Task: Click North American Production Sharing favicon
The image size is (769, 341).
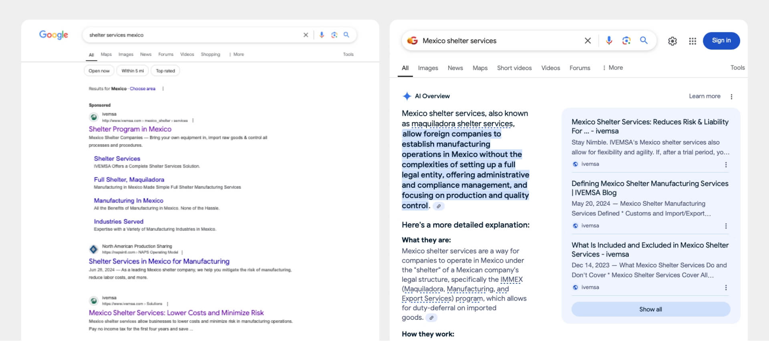Action: (94, 249)
